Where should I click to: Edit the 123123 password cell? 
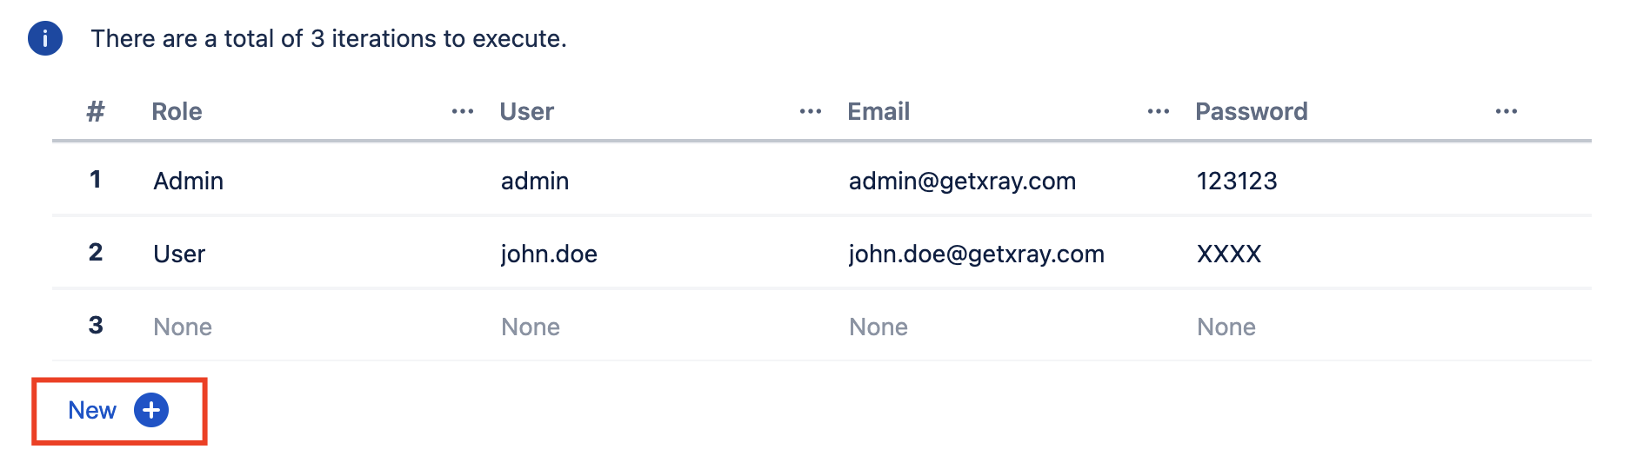tap(1237, 181)
